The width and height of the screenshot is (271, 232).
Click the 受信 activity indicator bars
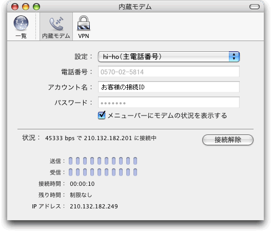(x=103, y=172)
